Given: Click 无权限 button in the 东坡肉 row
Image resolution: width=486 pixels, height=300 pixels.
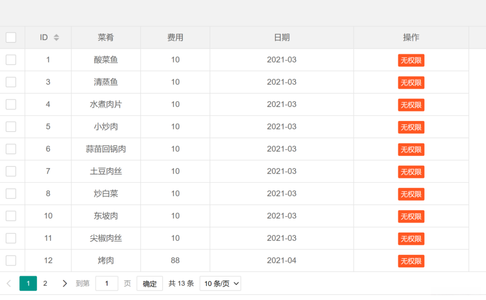Looking at the screenshot, I should (411, 216).
